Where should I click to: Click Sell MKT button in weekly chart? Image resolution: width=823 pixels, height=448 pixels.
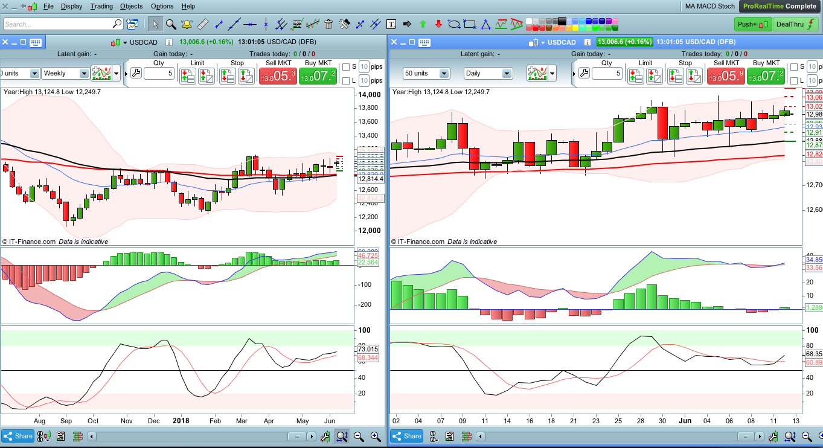pos(278,75)
